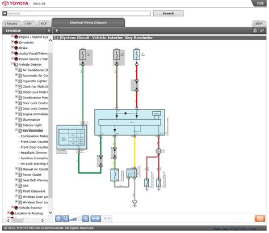Click the previous/next page double-arrow control
Screen dimensions: 269x233
(107, 218)
